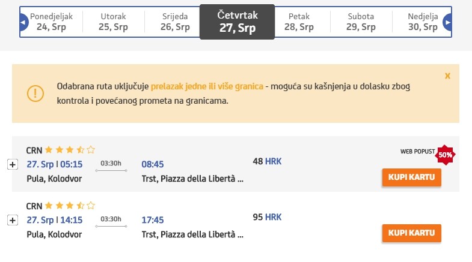Click the previous week arrow in date bar
Viewport: 472px width, 262px height.
24,22
